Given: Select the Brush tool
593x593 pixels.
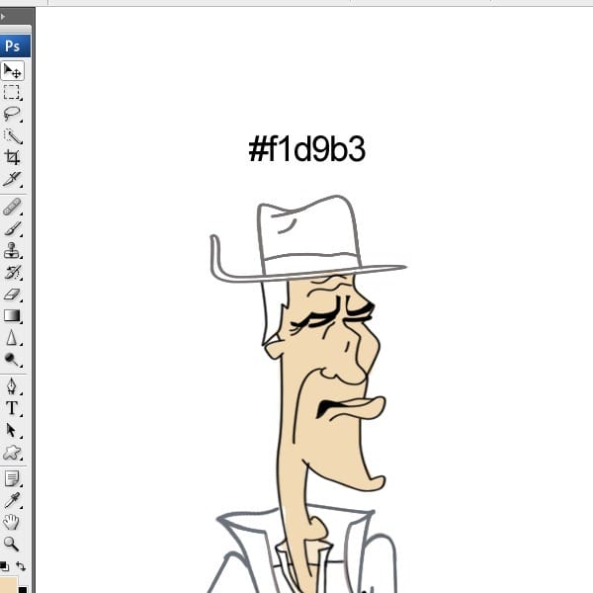Looking at the screenshot, I should 12,229.
